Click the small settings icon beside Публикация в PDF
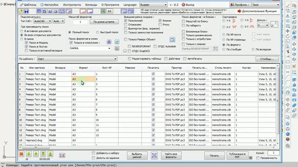Screen dimensions: 298x167 tap(251, 158)
